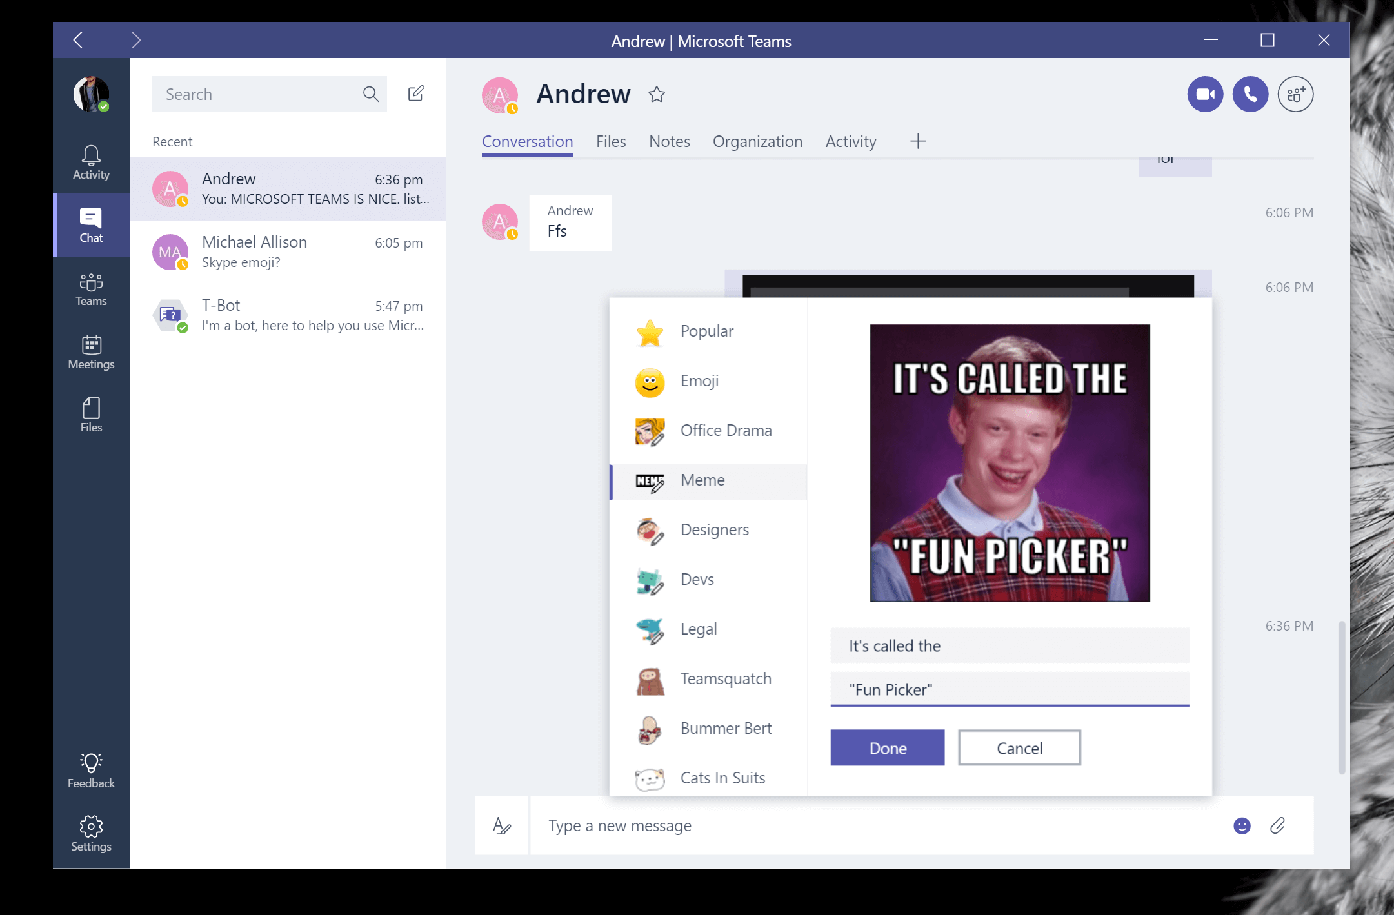Viewport: 1394px width, 915px height.
Task: Toggle the favorite star on Andrew's profile
Action: (657, 93)
